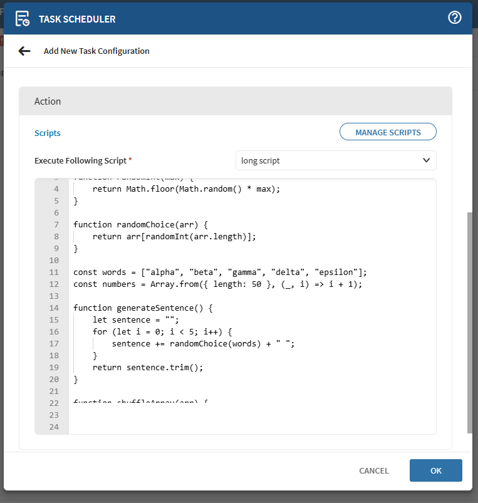Viewport: 478px width, 503px height.
Task: Click line number 20 in the gutter
Action: click(54, 380)
